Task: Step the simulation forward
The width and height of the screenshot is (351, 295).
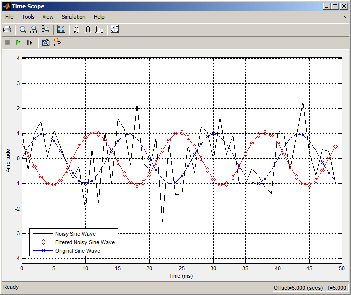Action: (30, 43)
